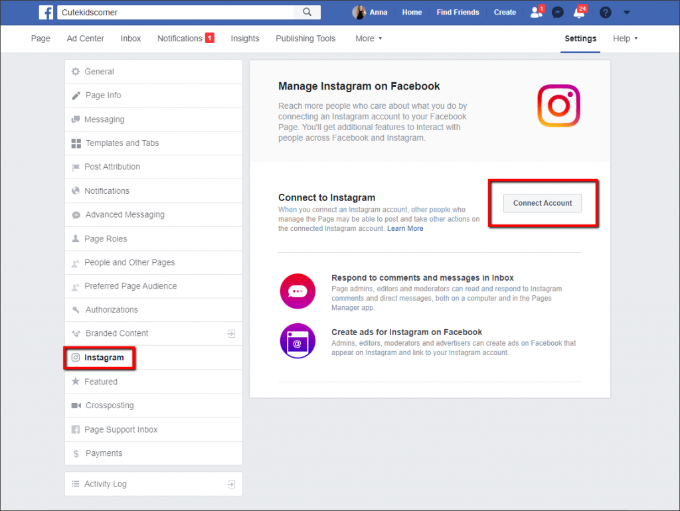Select Instagram in settings sidebar
Screen dimensions: 680x511
[153, 358]
